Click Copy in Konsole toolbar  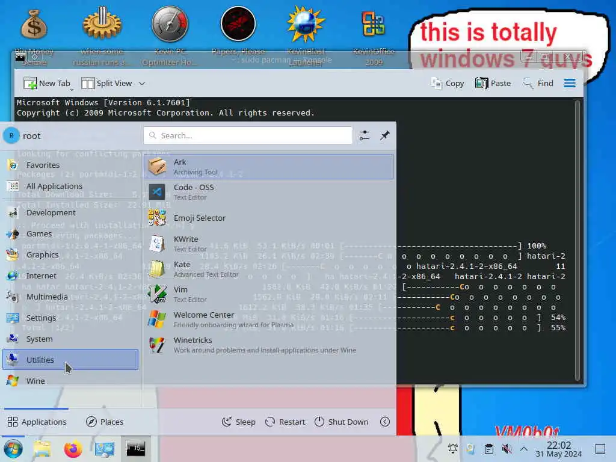pyautogui.click(x=448, y=83)
